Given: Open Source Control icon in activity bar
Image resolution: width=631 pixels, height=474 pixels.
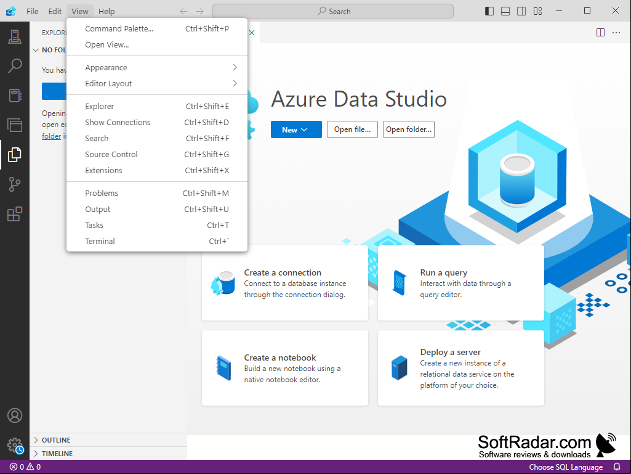Looking at the screenshot, I should [x=15, y=184].
